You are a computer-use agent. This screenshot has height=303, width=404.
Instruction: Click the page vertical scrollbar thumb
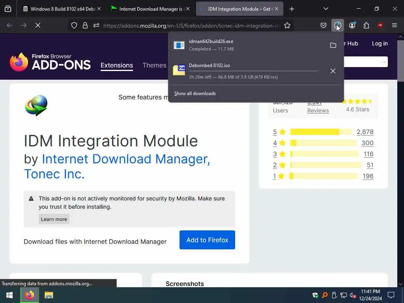(x=400, y=61)
